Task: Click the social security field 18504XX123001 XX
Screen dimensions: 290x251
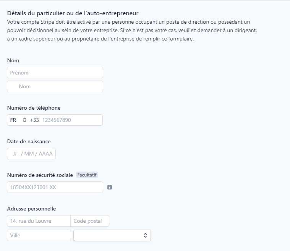Action: pyautogui.click(x=55, y=187)
